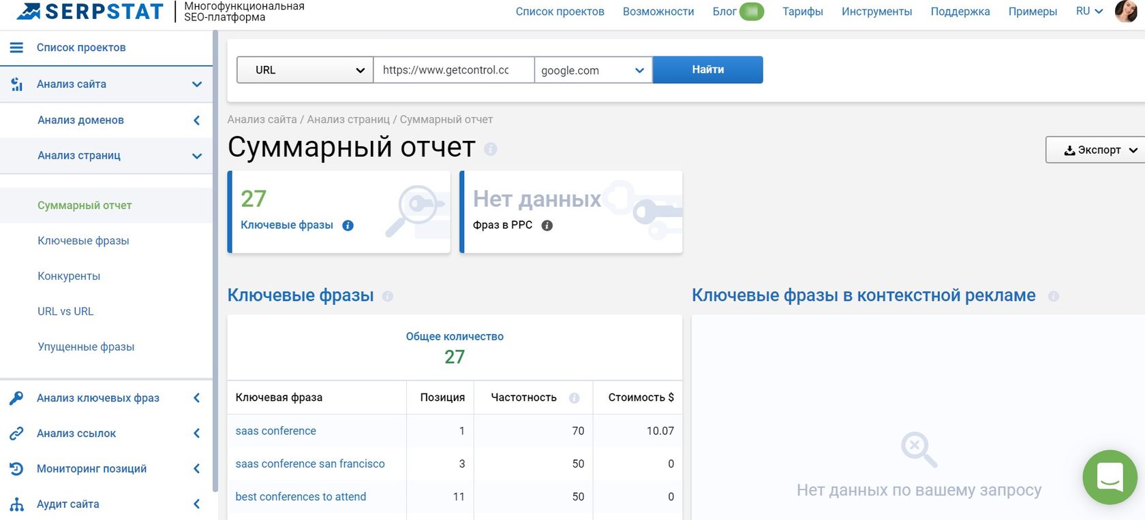Viewport: 1145px width, 520px height.
Task: Open Примеры in top navigation
Action: [x=1033, y=12]
